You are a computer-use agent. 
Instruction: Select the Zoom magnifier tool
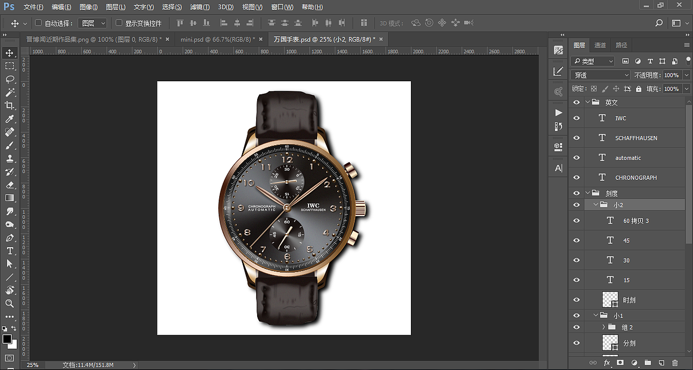10,303
